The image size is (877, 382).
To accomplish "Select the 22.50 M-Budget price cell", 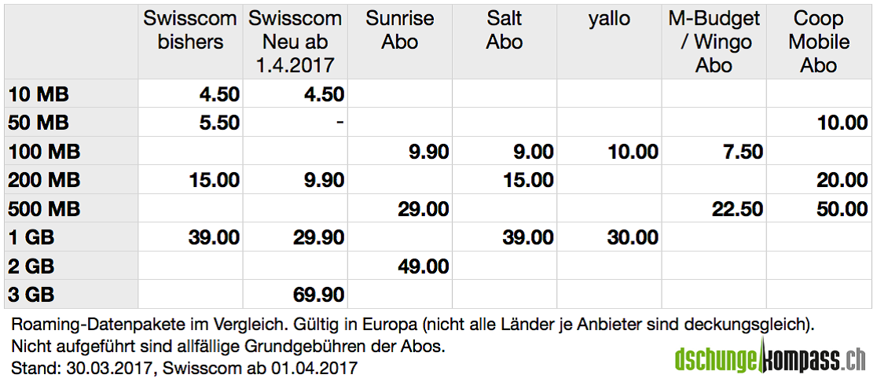I will 737,209.
